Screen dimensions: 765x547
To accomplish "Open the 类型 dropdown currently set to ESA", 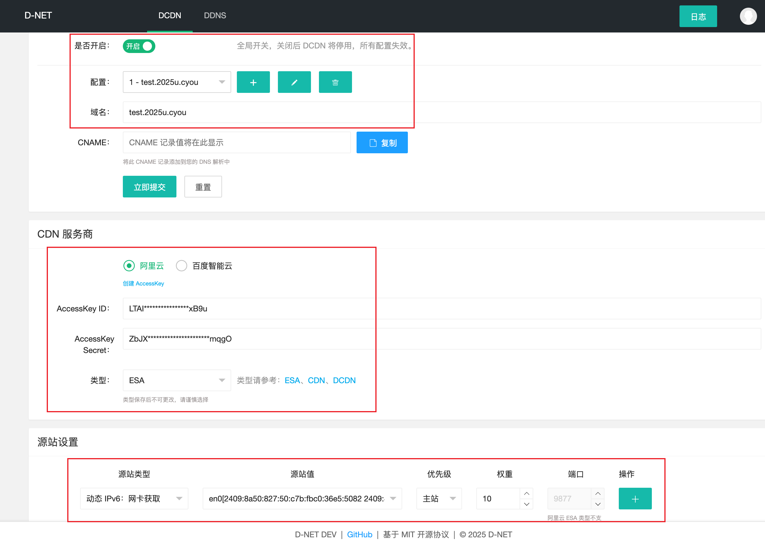I will click(177, 380).
